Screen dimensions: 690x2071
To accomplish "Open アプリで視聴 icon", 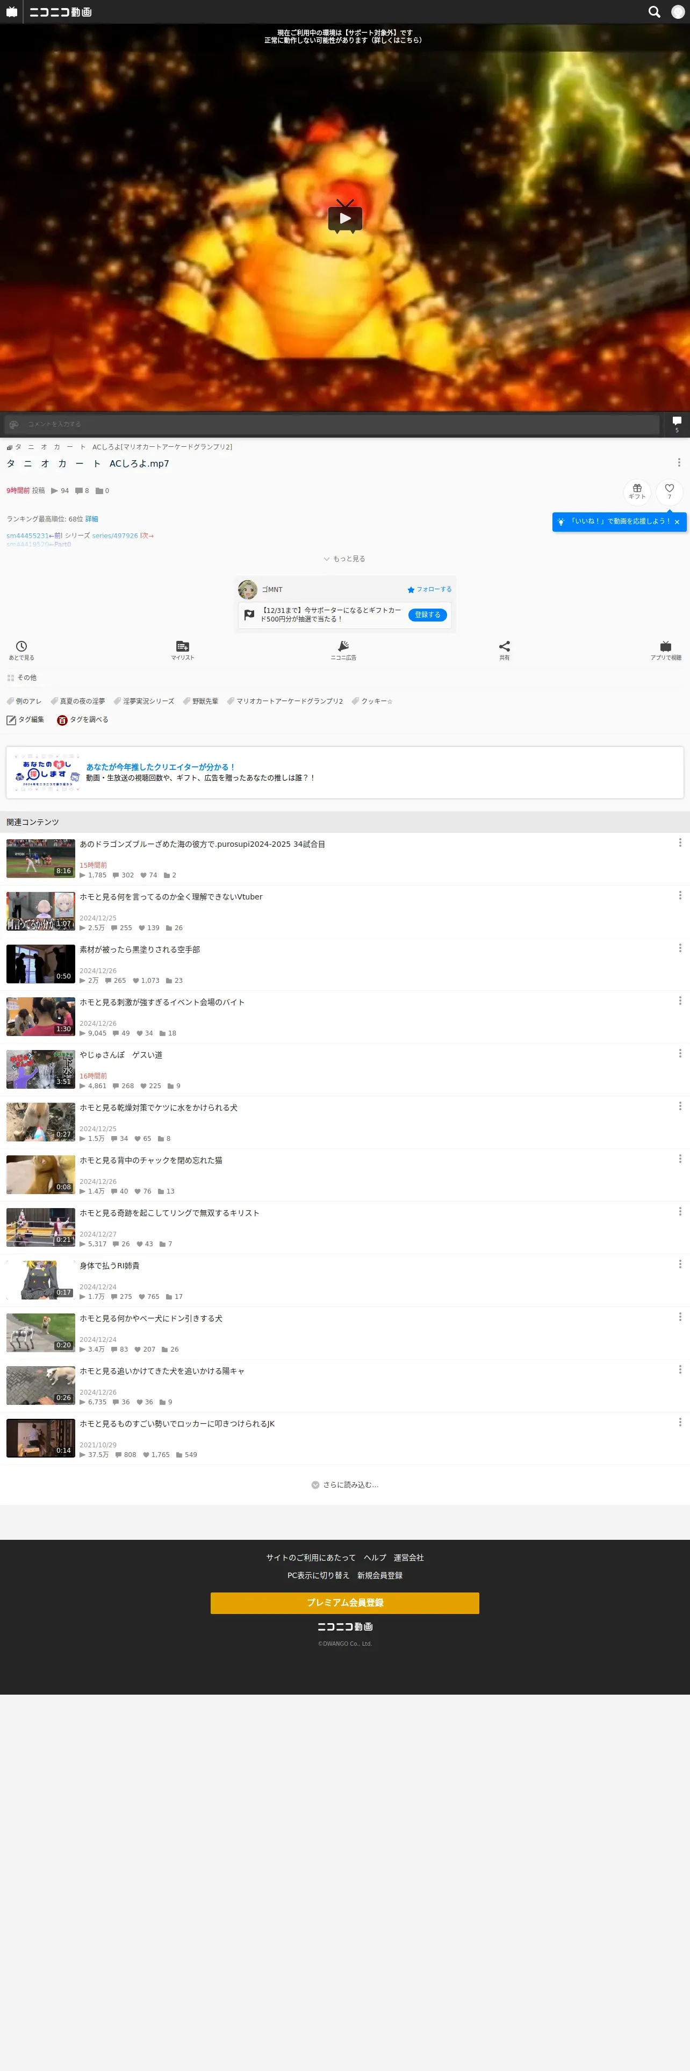I will point(666,651).
